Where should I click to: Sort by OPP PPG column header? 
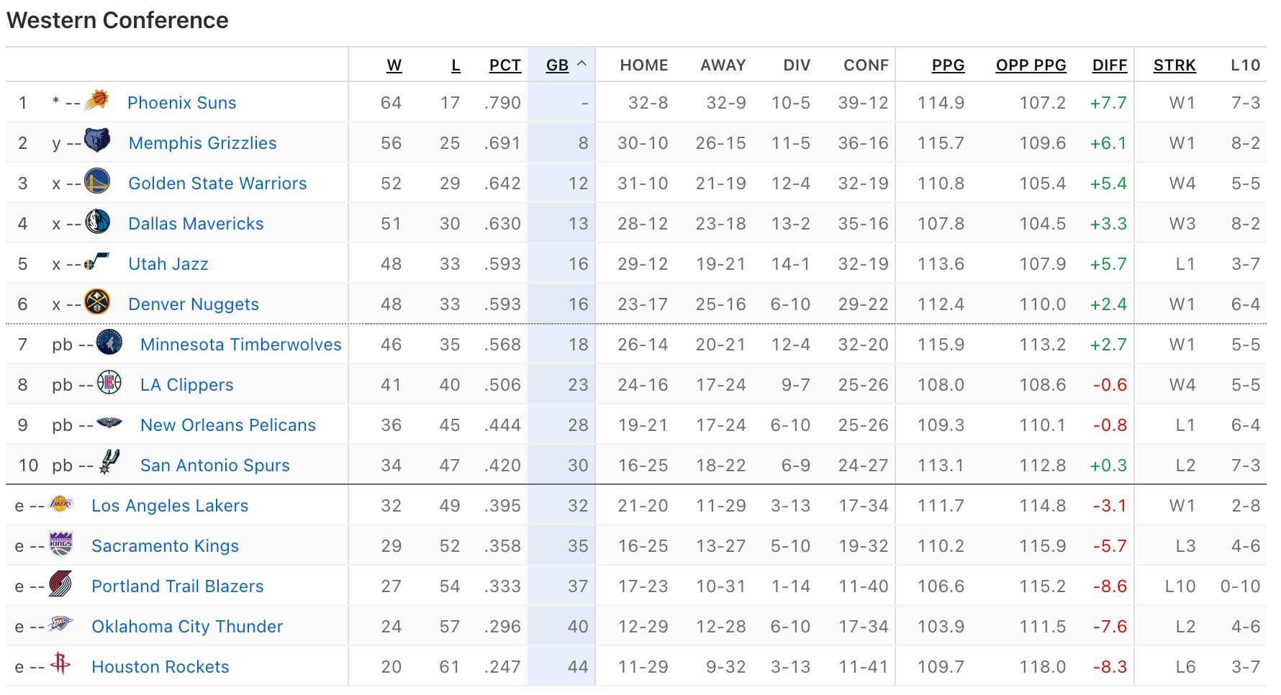click(1031, 65)
